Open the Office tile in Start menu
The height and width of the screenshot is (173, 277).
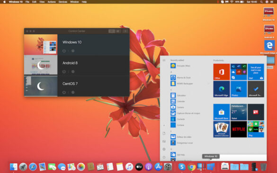tap(221, 72)
